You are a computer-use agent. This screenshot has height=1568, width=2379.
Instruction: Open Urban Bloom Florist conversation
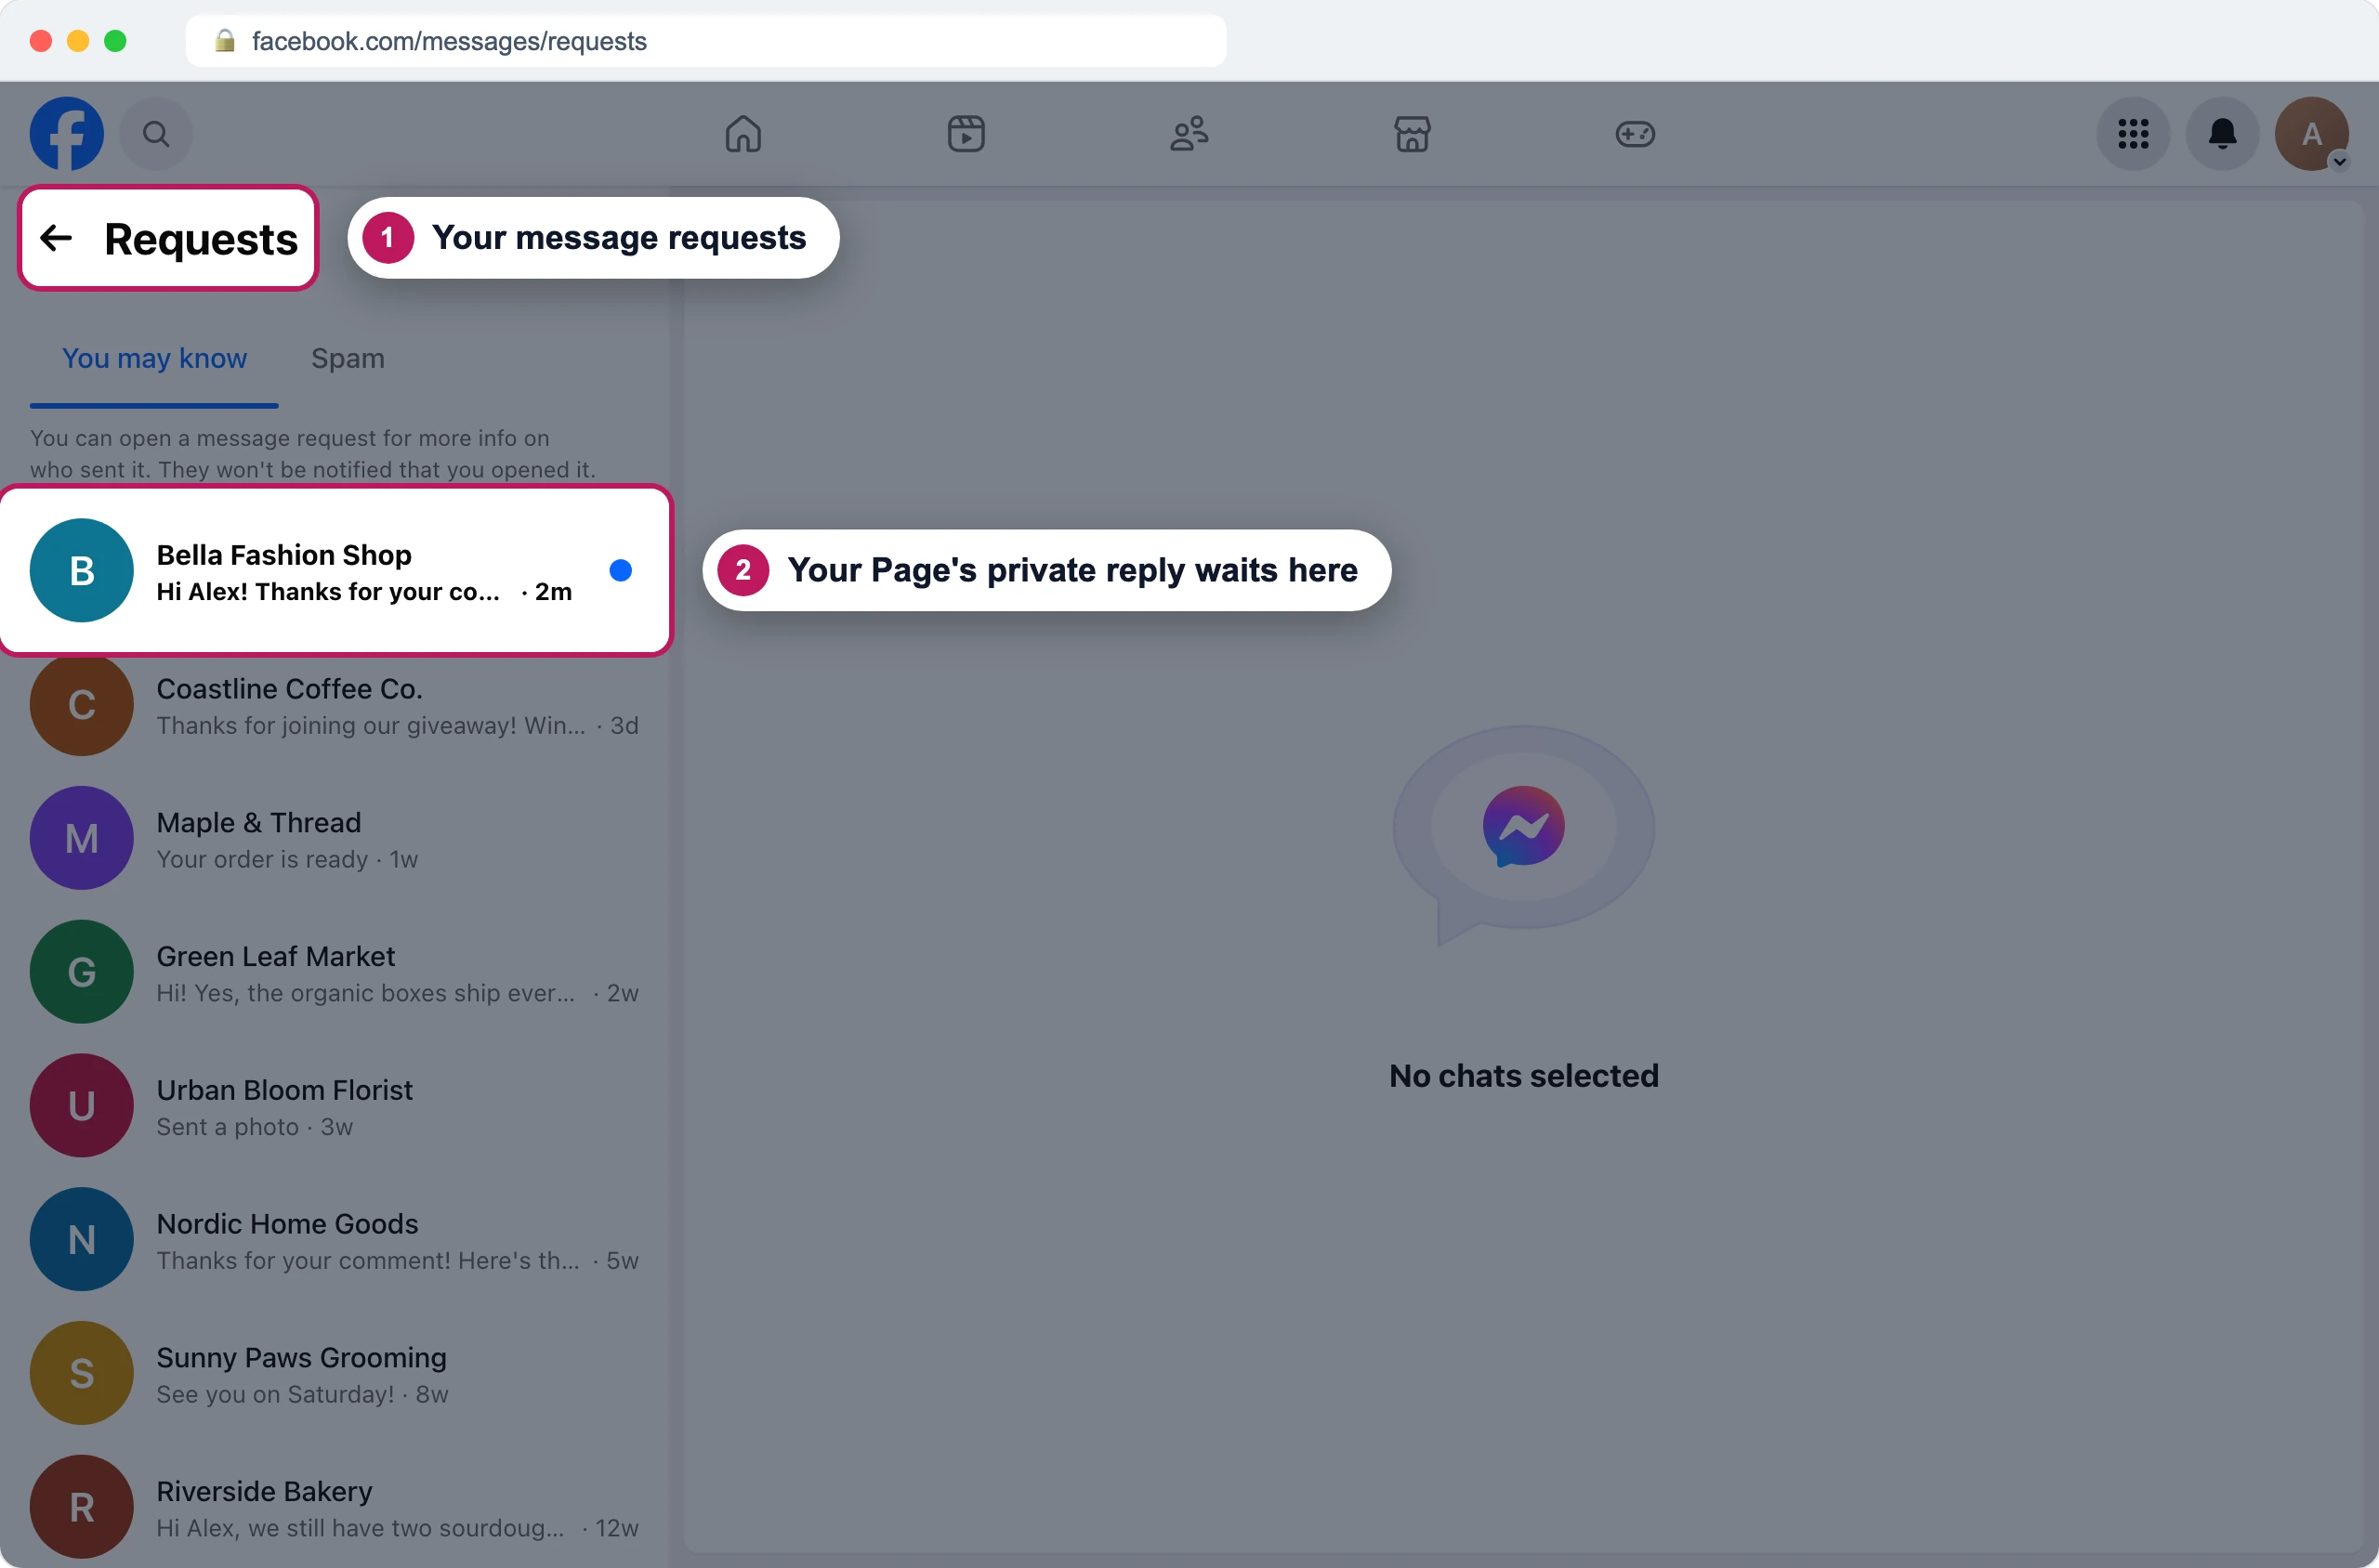336,1106
